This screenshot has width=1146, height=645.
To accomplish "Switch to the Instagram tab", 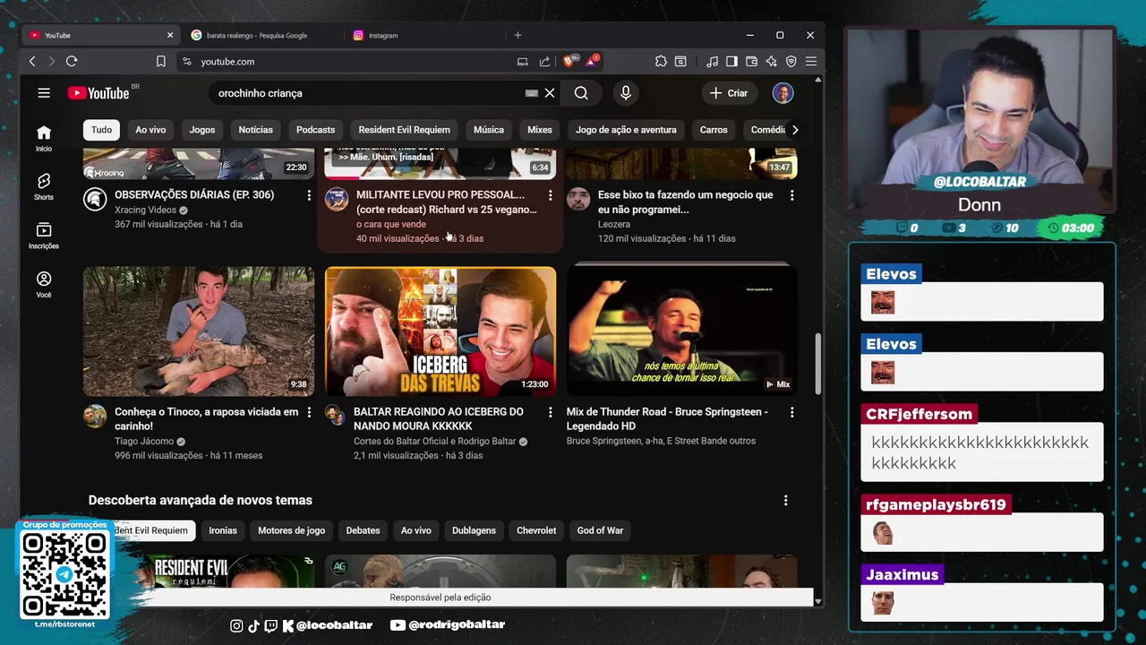I will [382, 35].
